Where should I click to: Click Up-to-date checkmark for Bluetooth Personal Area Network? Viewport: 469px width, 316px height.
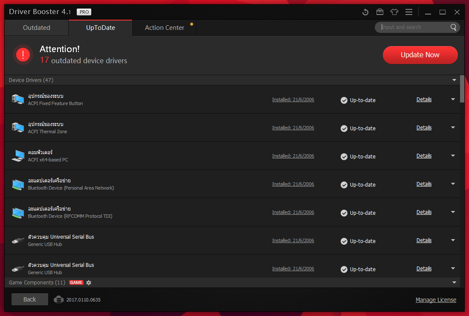click(344, 184)
